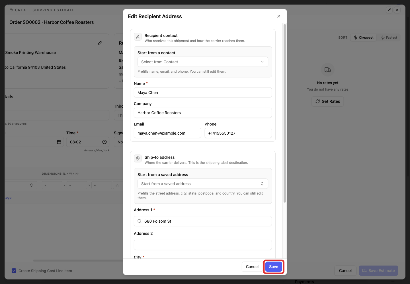Click into the Company field
Image resolution: width=410 pixels, height=284 pixels.
[203, 113]
